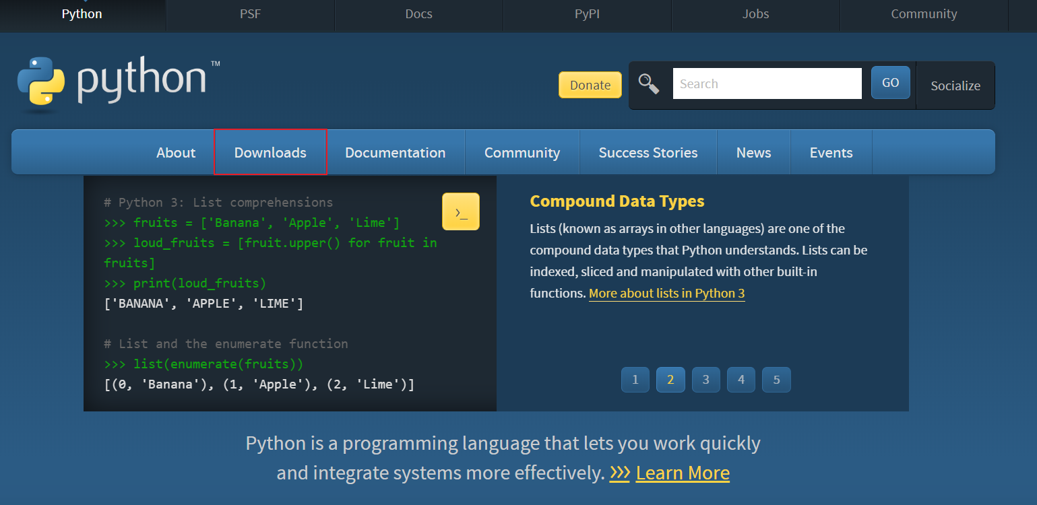Screen dimensions: 1037x505
Task: Switch to slide 4 of code samples
Action: coord(741,380)
